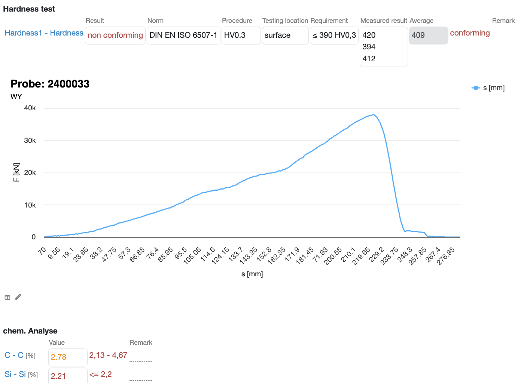Viewport: 530px width, 384px height.
Task: Click the measured result value 420
Action: (369, 35)
